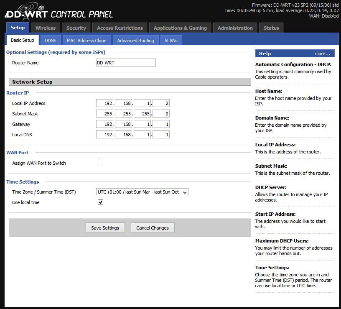Viewport: 341px width, 309px height.
Task: Click Local IP Address third octet field
Action: click(142, 103)
